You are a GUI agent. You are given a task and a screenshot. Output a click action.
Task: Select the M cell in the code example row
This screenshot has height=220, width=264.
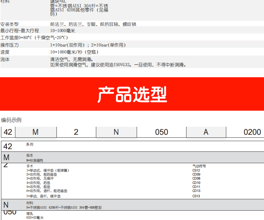click(35, 132)
